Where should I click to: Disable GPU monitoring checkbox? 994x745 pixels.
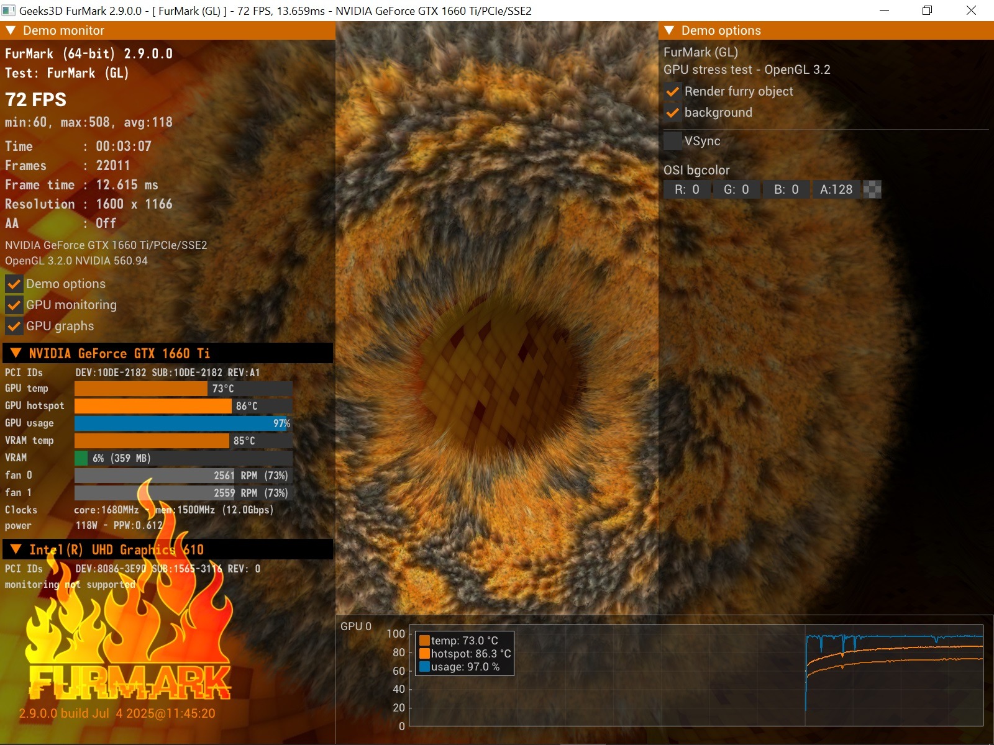14,305
